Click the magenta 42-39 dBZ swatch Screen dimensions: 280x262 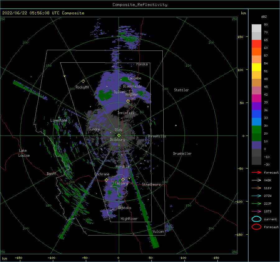256,98
